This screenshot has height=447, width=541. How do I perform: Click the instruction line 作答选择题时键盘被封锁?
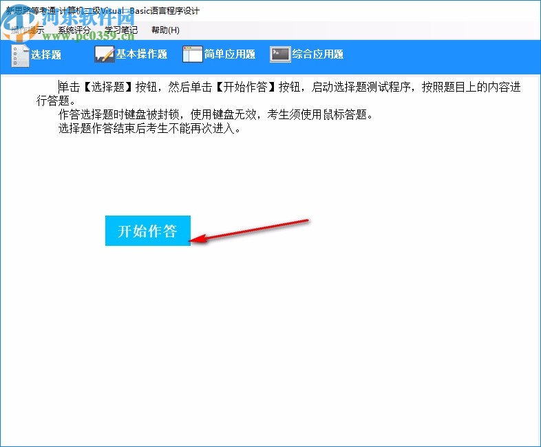pos(216,114)
